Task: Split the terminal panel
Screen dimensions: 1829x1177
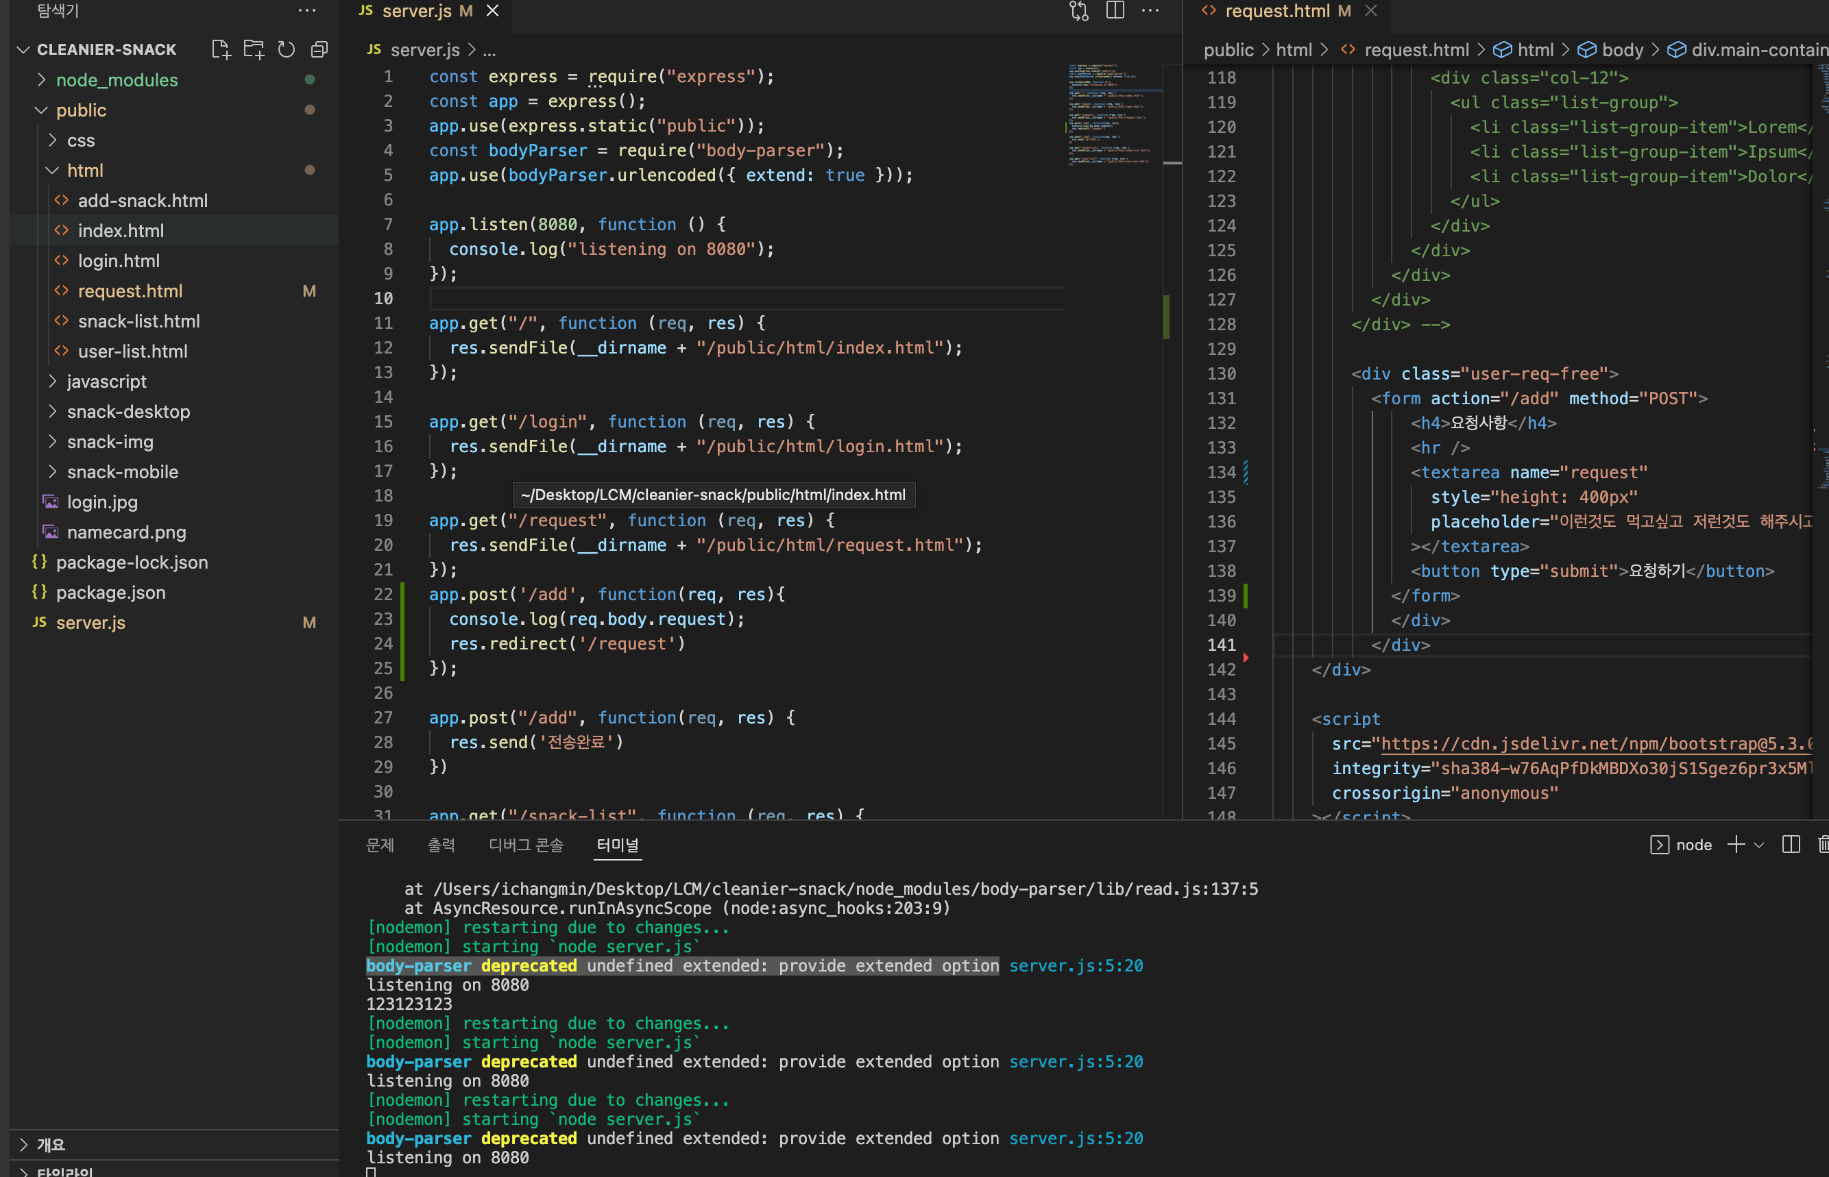Action: point(1791,845)
